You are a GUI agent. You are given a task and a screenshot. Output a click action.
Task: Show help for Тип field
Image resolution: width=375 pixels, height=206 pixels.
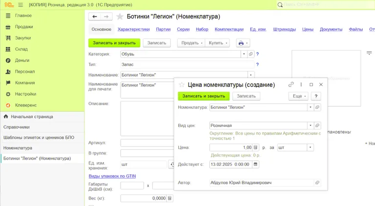click(257, 64)
